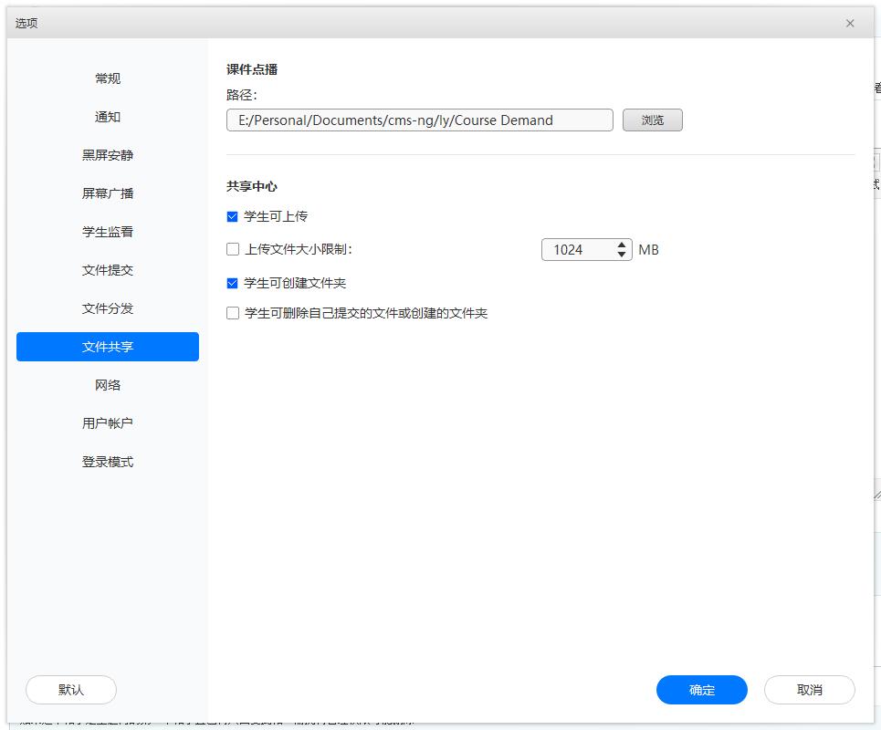The width and height of the screenshot is (881, 730).
Task: Select the 文件分发 sidebar item
Action: pos(107,308)
